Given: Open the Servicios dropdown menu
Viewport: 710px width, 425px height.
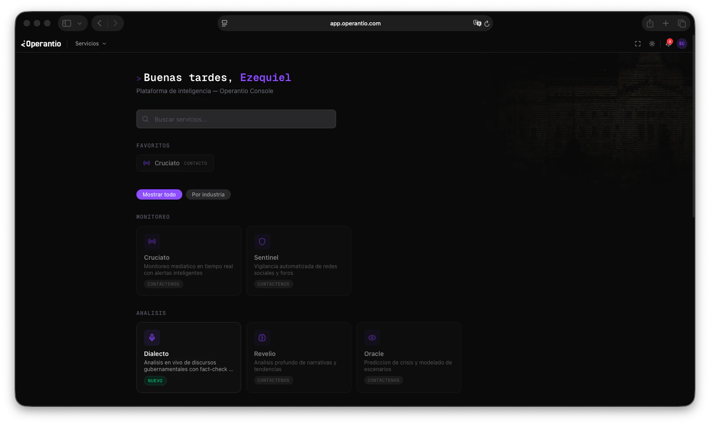Looking at the screenshot, I should point(90,44).
